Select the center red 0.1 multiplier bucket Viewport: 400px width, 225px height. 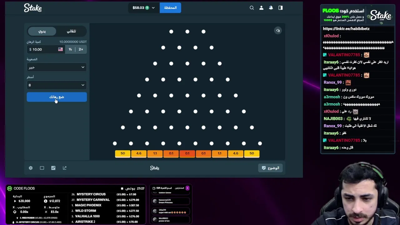[x=187, y=153]
